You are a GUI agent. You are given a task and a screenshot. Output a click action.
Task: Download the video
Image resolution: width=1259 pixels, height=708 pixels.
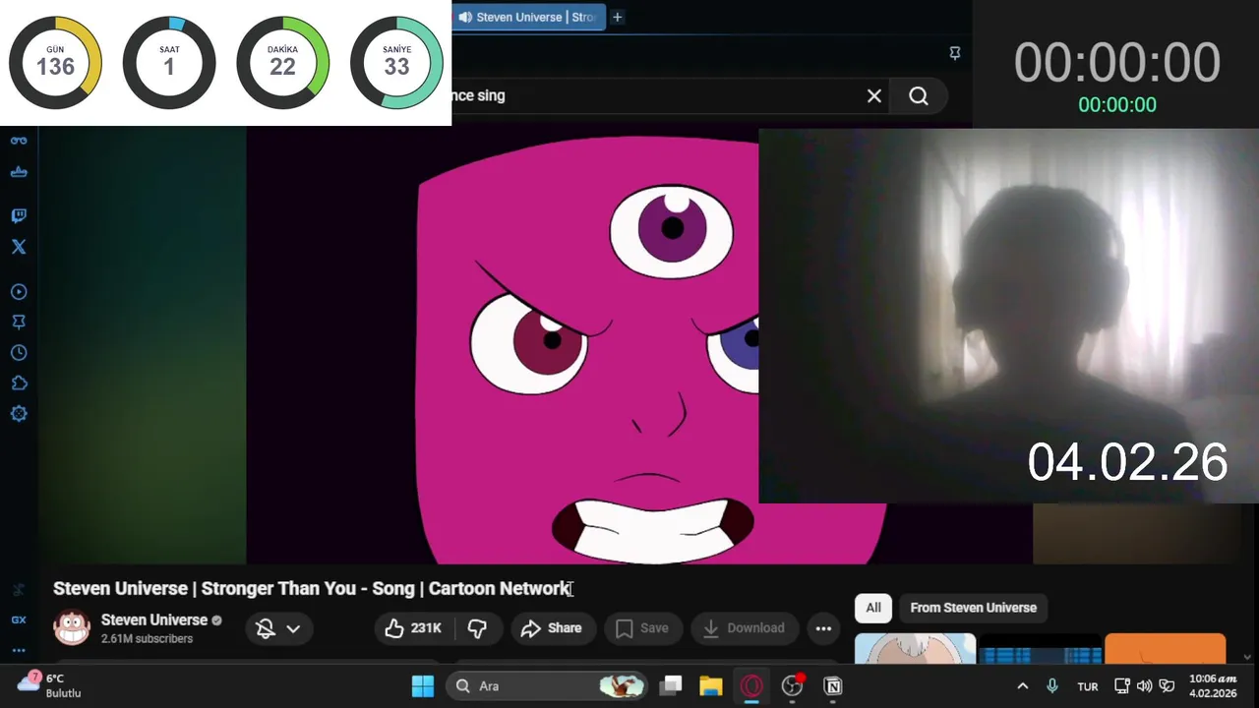click(x=744, y=628)
